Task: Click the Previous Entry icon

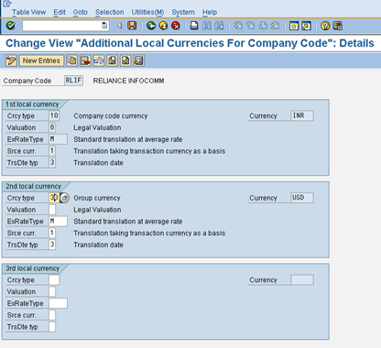Action: 112,60
